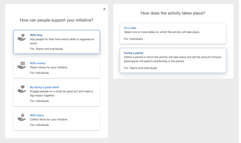Viewport: 241px width, 143px height.
Task: Select the 'With time' title link
Action: click(x=36, y=35)
